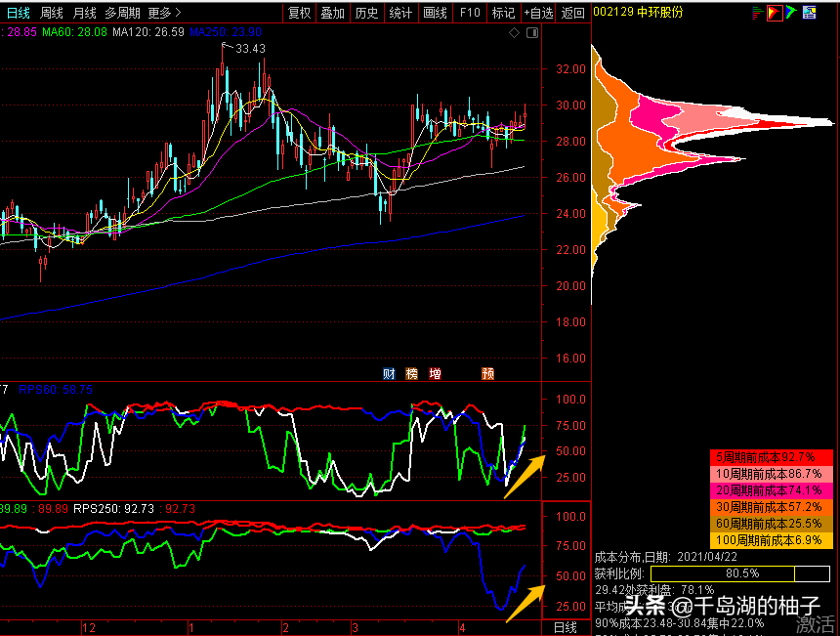This screenshot has height=636, width=840.
Task: Select the blue-green flame distribution icon
Action: (x=791, y=13)
